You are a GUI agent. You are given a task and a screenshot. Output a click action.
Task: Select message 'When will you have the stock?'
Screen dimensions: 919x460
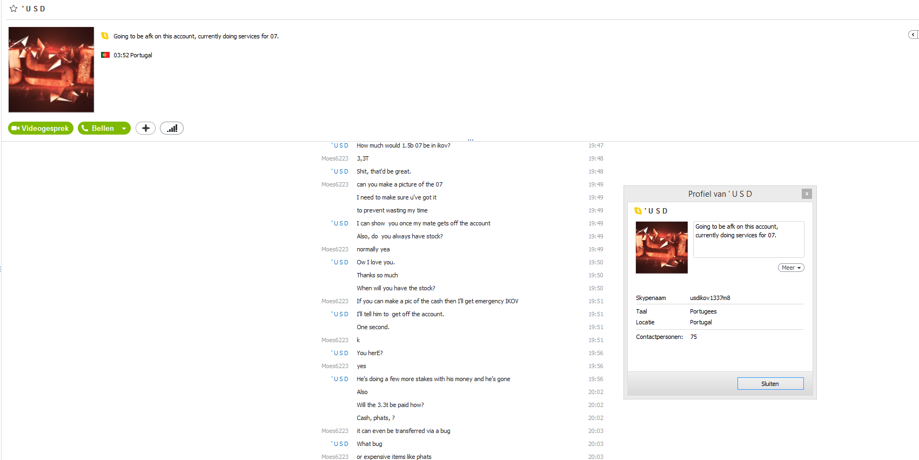396,288
